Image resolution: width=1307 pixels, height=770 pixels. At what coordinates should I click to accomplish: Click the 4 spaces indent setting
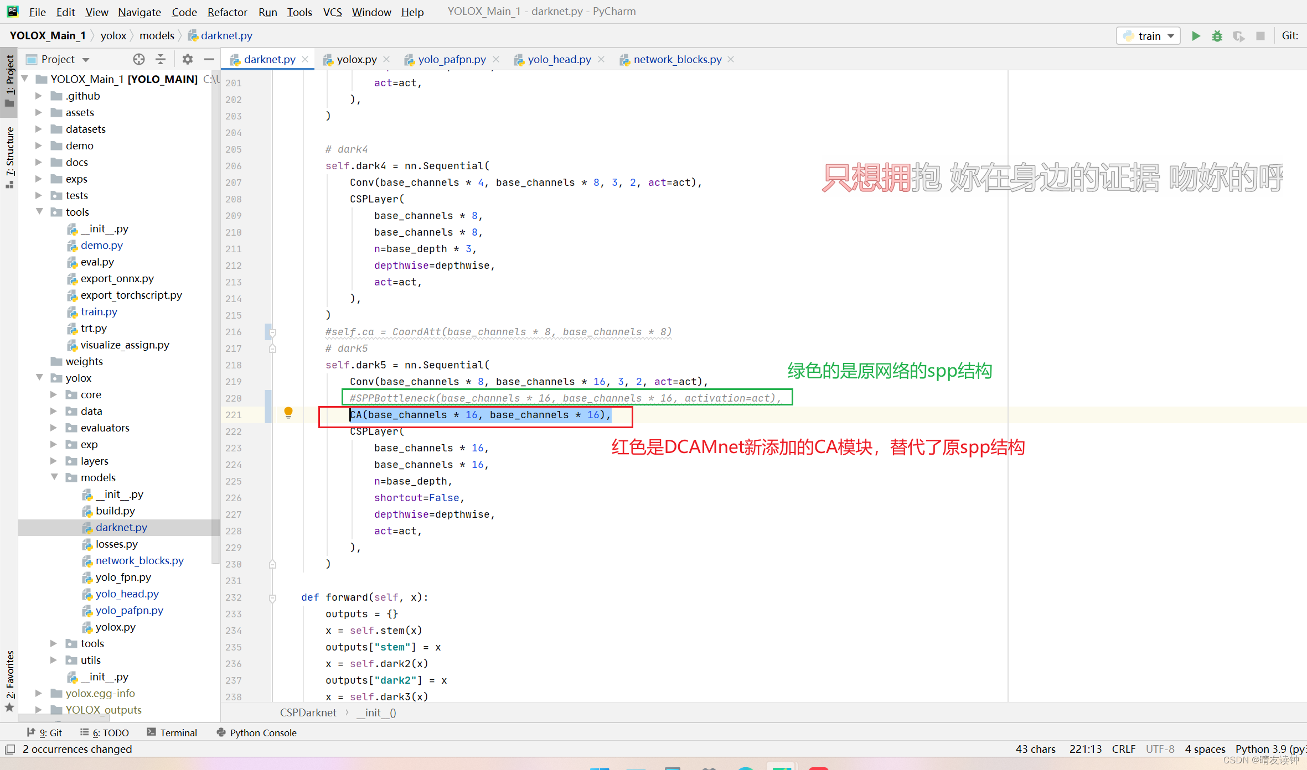[1205, 749]
